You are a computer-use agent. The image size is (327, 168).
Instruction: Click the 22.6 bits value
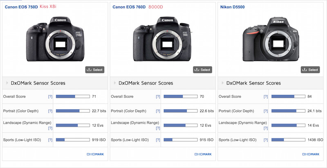point(207,111)
